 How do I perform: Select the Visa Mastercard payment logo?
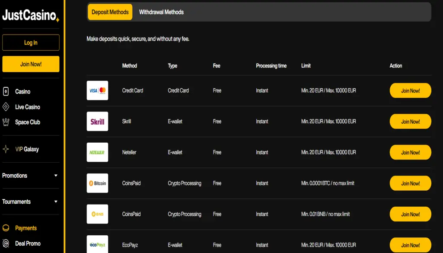(x=98, y=90)
